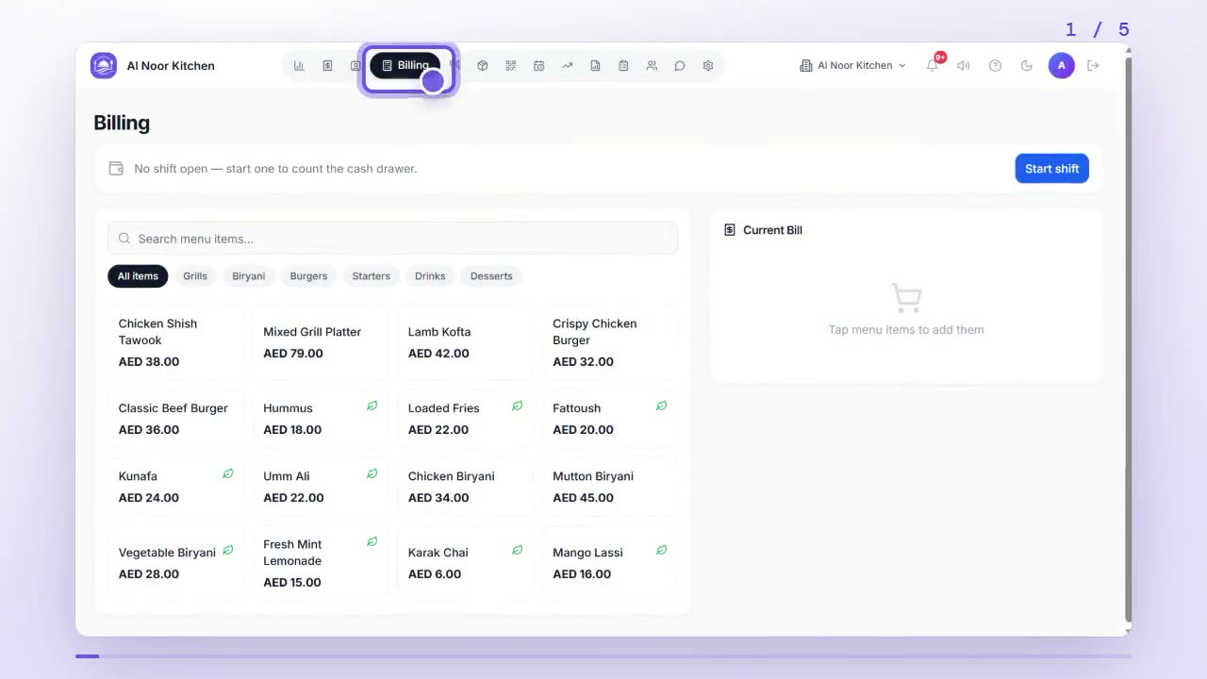Filter menu by Drinks
The height and width of the screenshot is (679, 1207).
[x=430, y=276]
